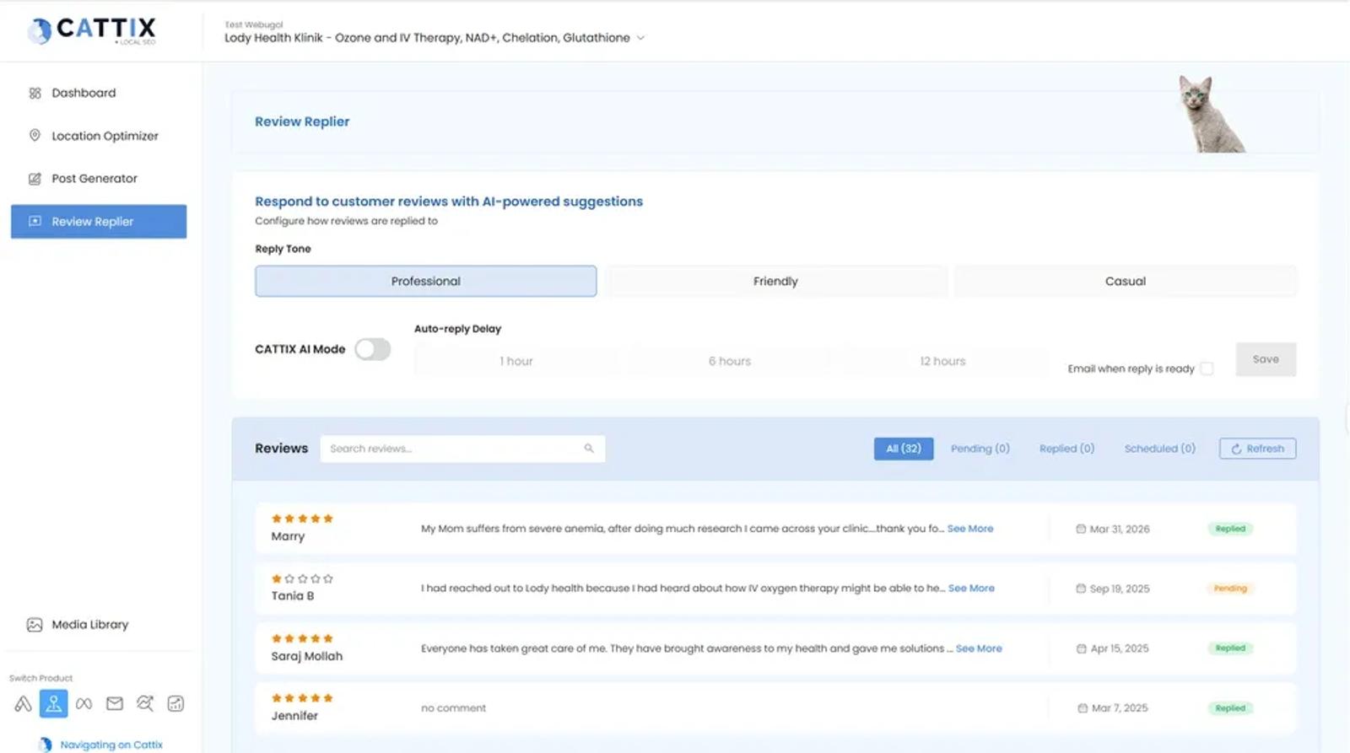Switch to the analytics search product icon
This screenshot has width=1350, height=753.
coord(145,703)
